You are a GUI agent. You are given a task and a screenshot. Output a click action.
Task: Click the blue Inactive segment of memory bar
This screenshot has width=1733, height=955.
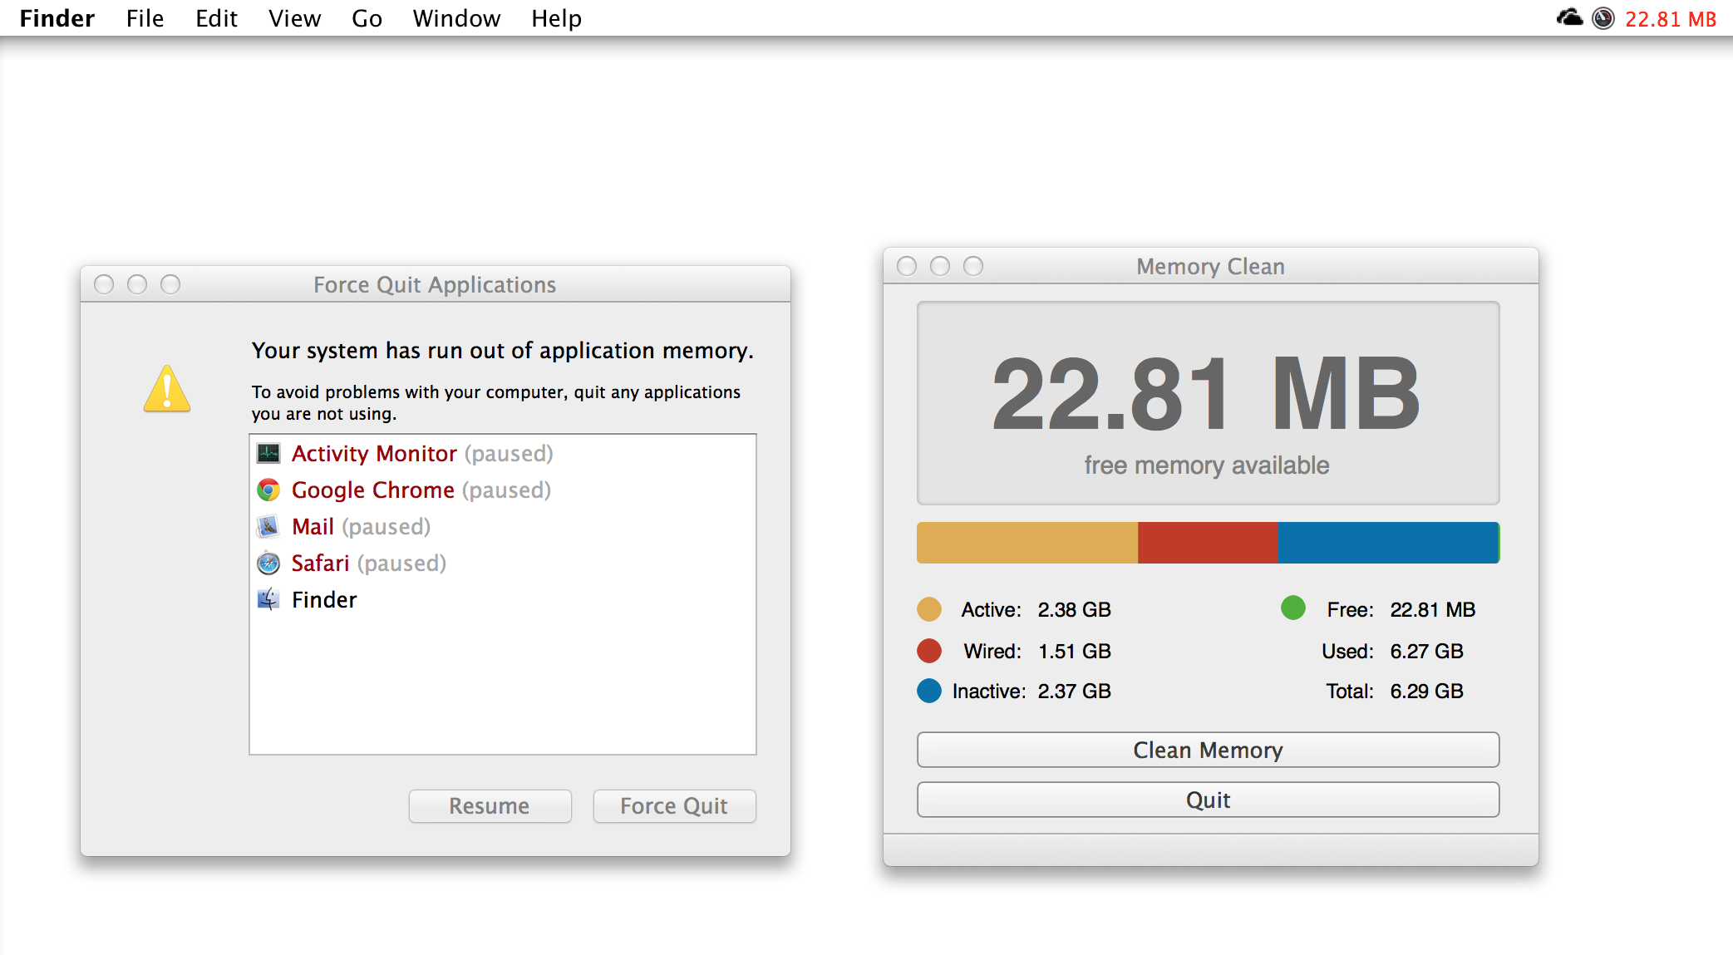(1386, 543)
